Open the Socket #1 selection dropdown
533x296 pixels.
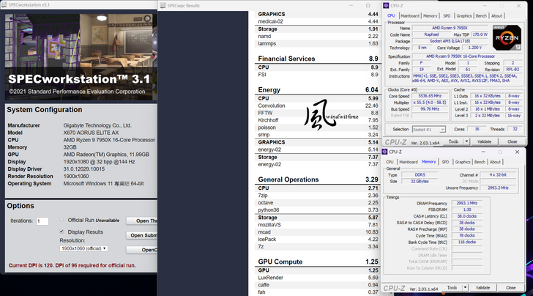tap(428, 129)
